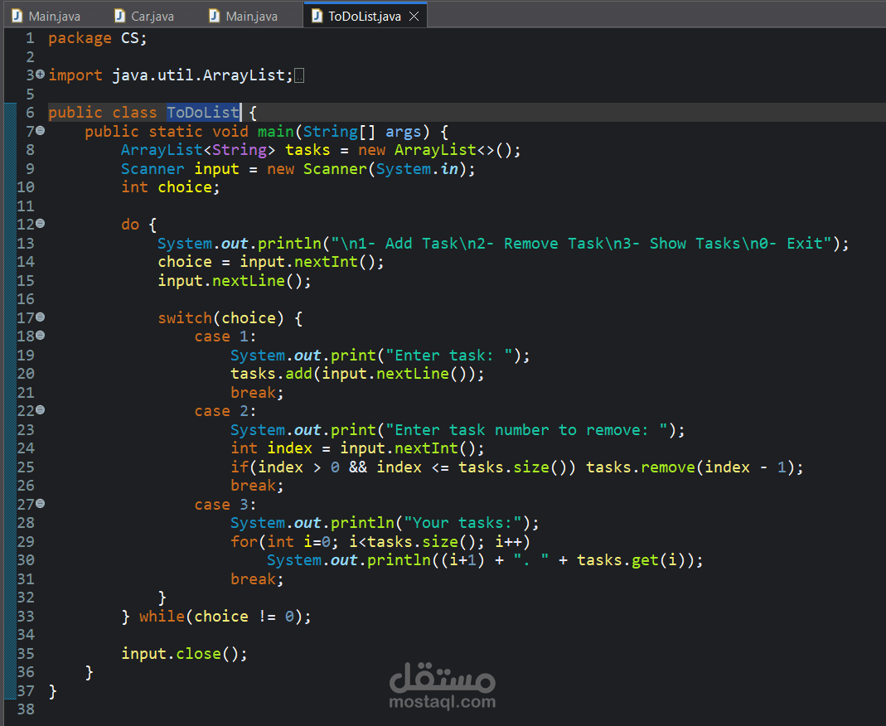The image size is (886, 726).
Task: Click line number 16 in the gutter
Action: (26, 299)
